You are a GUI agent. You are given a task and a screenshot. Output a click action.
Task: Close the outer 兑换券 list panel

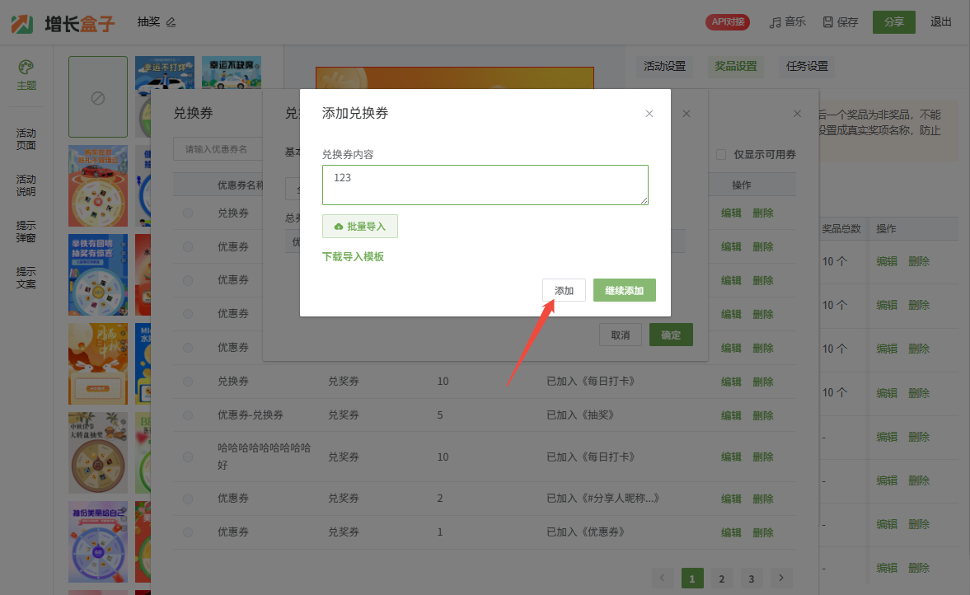tap(797, 114)
